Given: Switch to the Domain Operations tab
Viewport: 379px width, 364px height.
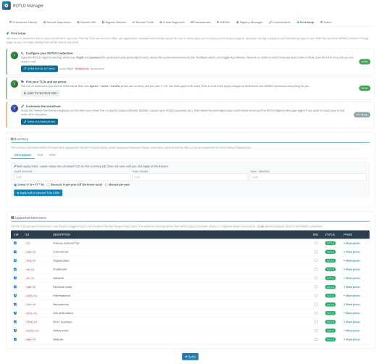Looking at the screenshot, I should point(57,22).
